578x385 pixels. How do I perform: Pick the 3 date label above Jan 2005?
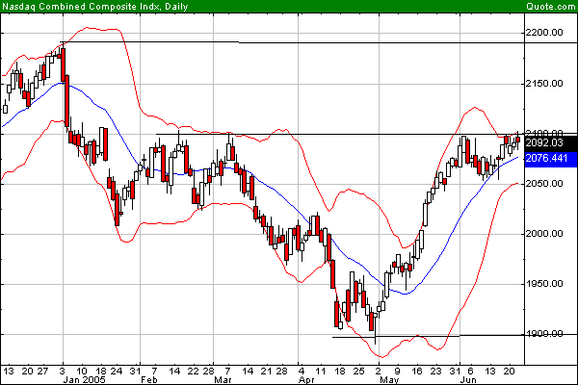(x=63, y=371)
